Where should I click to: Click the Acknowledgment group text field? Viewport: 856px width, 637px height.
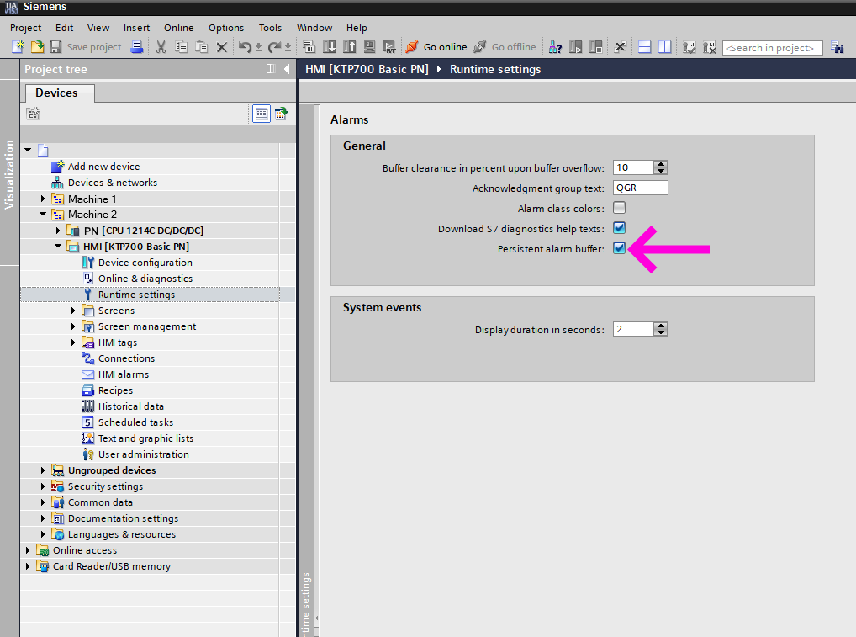click(x=640, y=188)
